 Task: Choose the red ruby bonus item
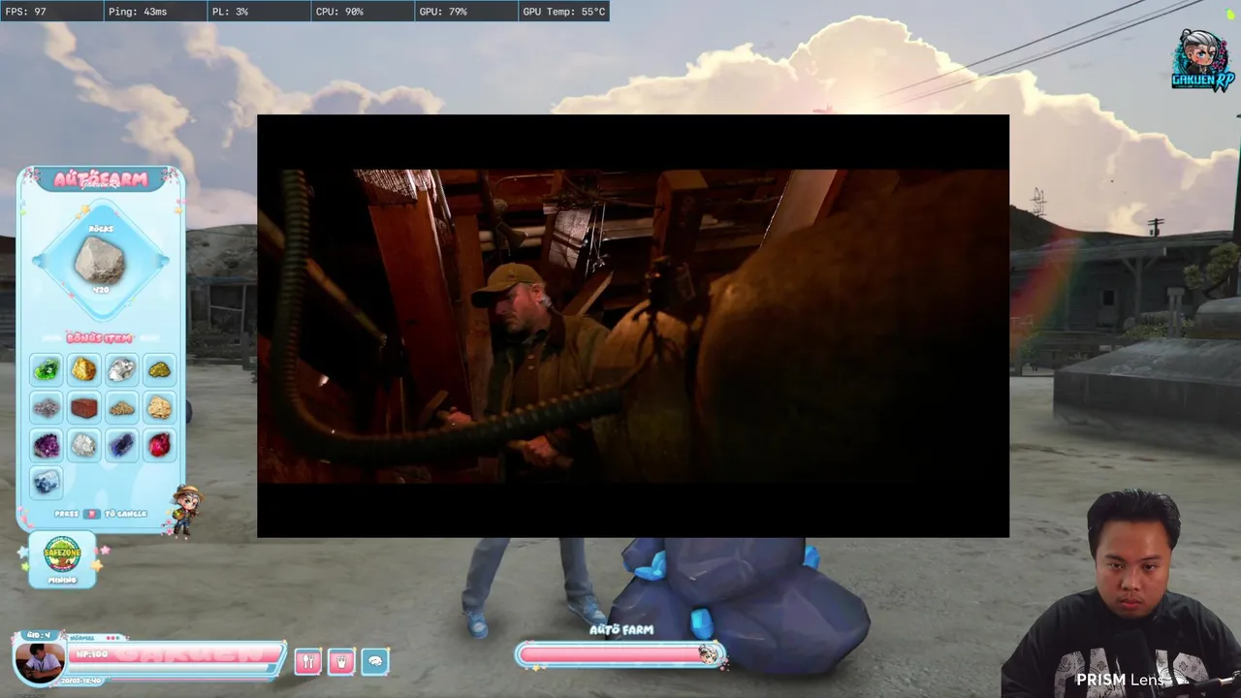tap(159, 445)
